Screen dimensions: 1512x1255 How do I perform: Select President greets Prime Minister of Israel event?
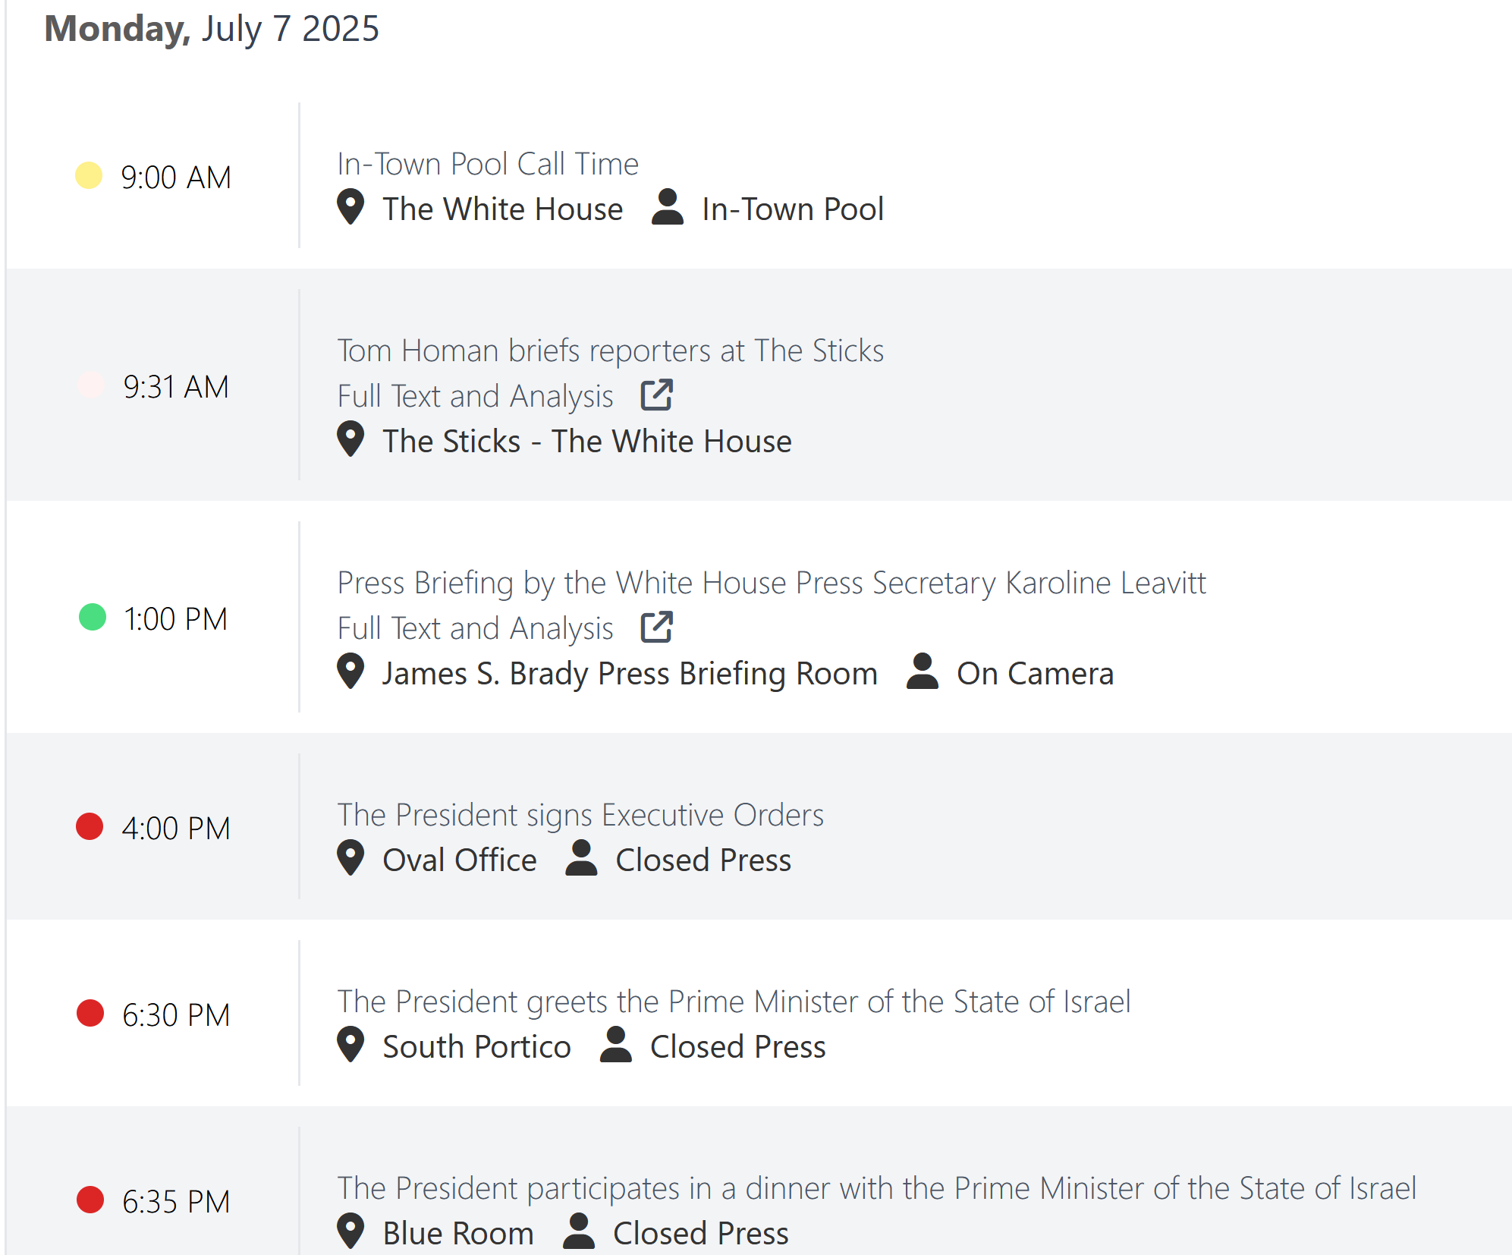point(734,1002)
